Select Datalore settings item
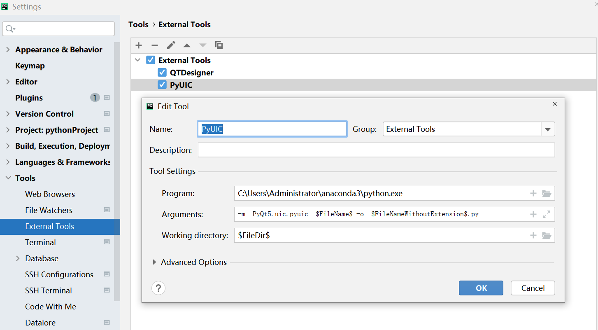Image resolution: width=598 pixels, height=330 pixels. coord(40,323)
